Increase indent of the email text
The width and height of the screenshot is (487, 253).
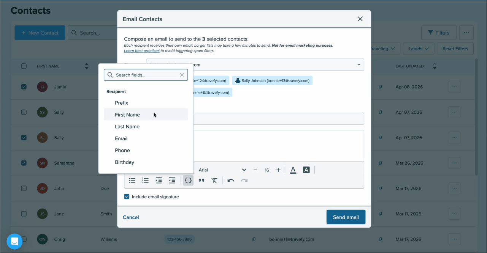pyautogui.click(x=159, y=181)
